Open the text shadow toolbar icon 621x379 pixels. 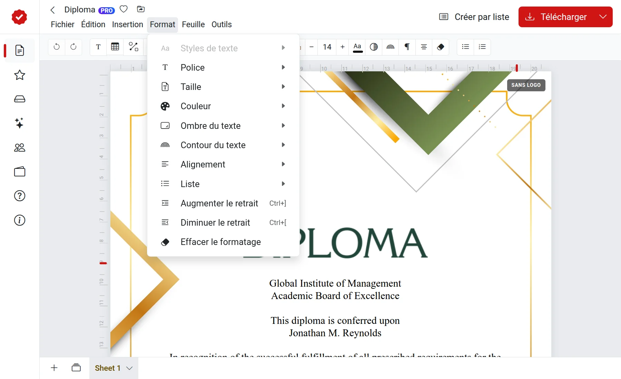click(x=374, y=47)
